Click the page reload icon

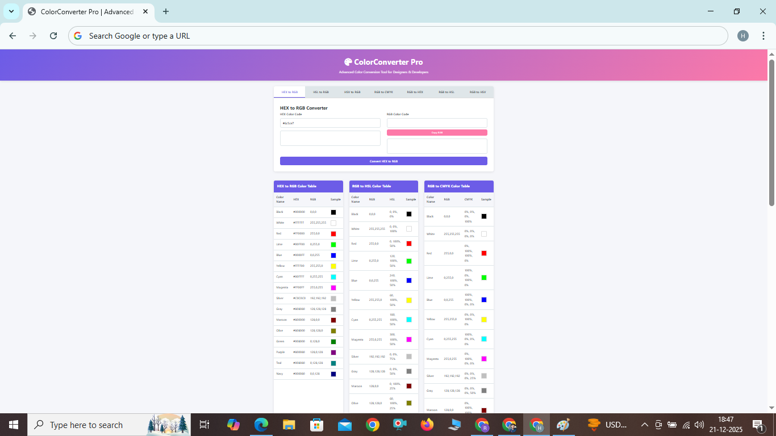(x=53, y=35)
